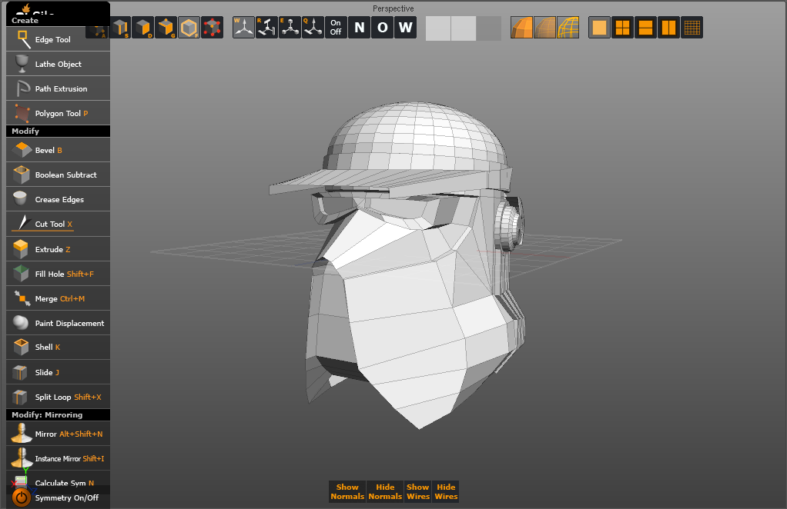Image resolution: width=787 pixels, height=509 pixels.
Task: Select the universal manipulator (Q)
Action: click(x=313, y=28)
